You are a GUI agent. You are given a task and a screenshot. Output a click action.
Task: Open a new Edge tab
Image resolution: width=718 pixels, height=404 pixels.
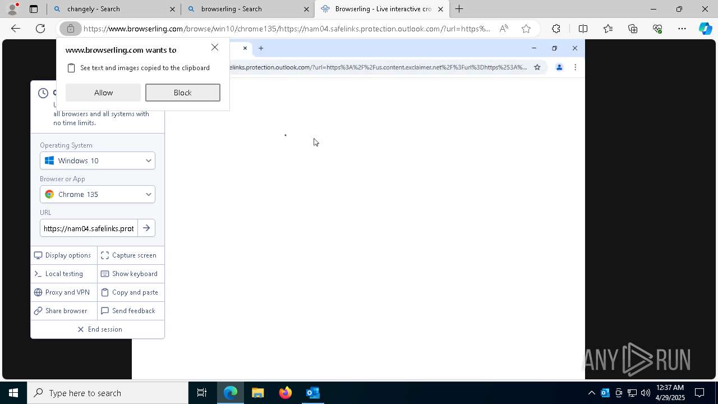pos(459,9)
